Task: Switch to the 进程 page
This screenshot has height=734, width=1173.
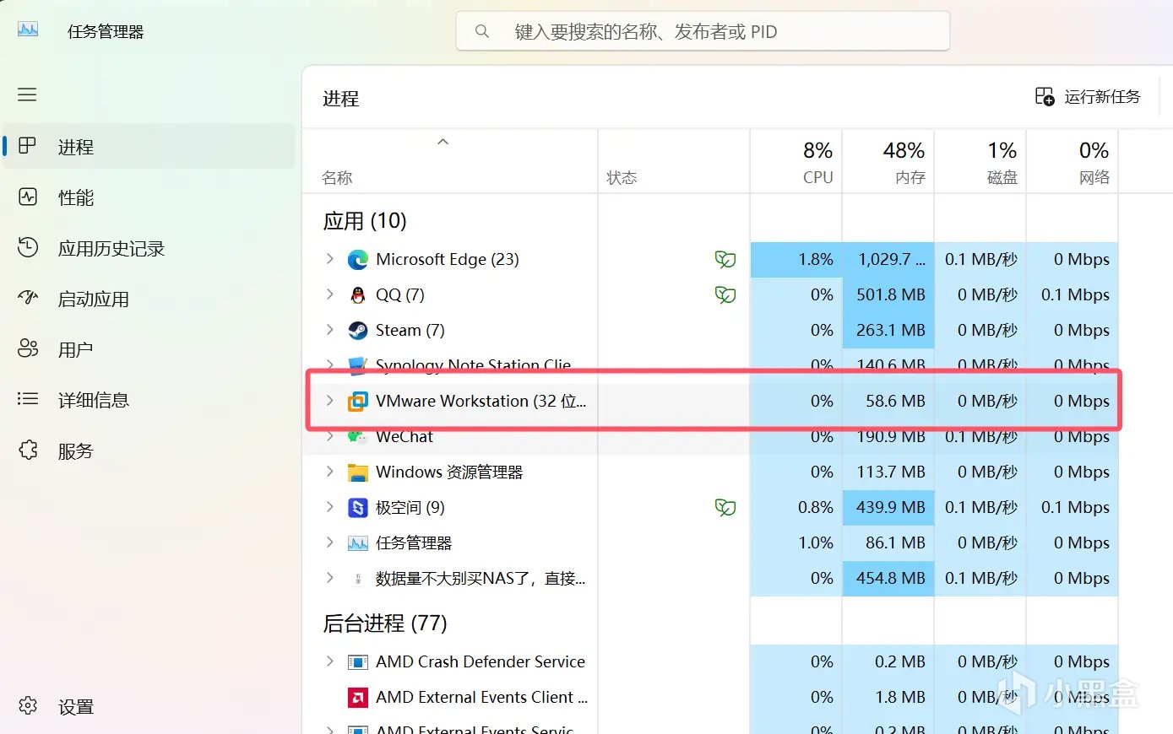Action: pyautogui.click(x=149, y=146)
